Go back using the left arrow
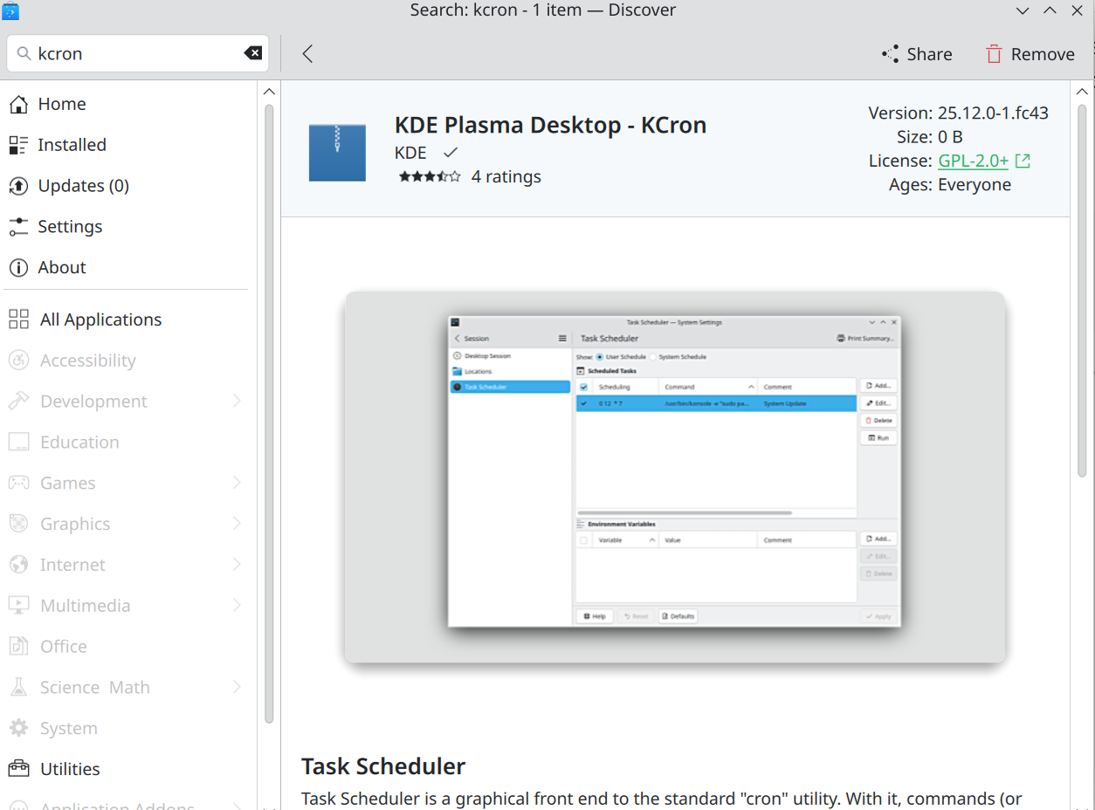This screenshot has width=1095, height=810. click(307, 54)
